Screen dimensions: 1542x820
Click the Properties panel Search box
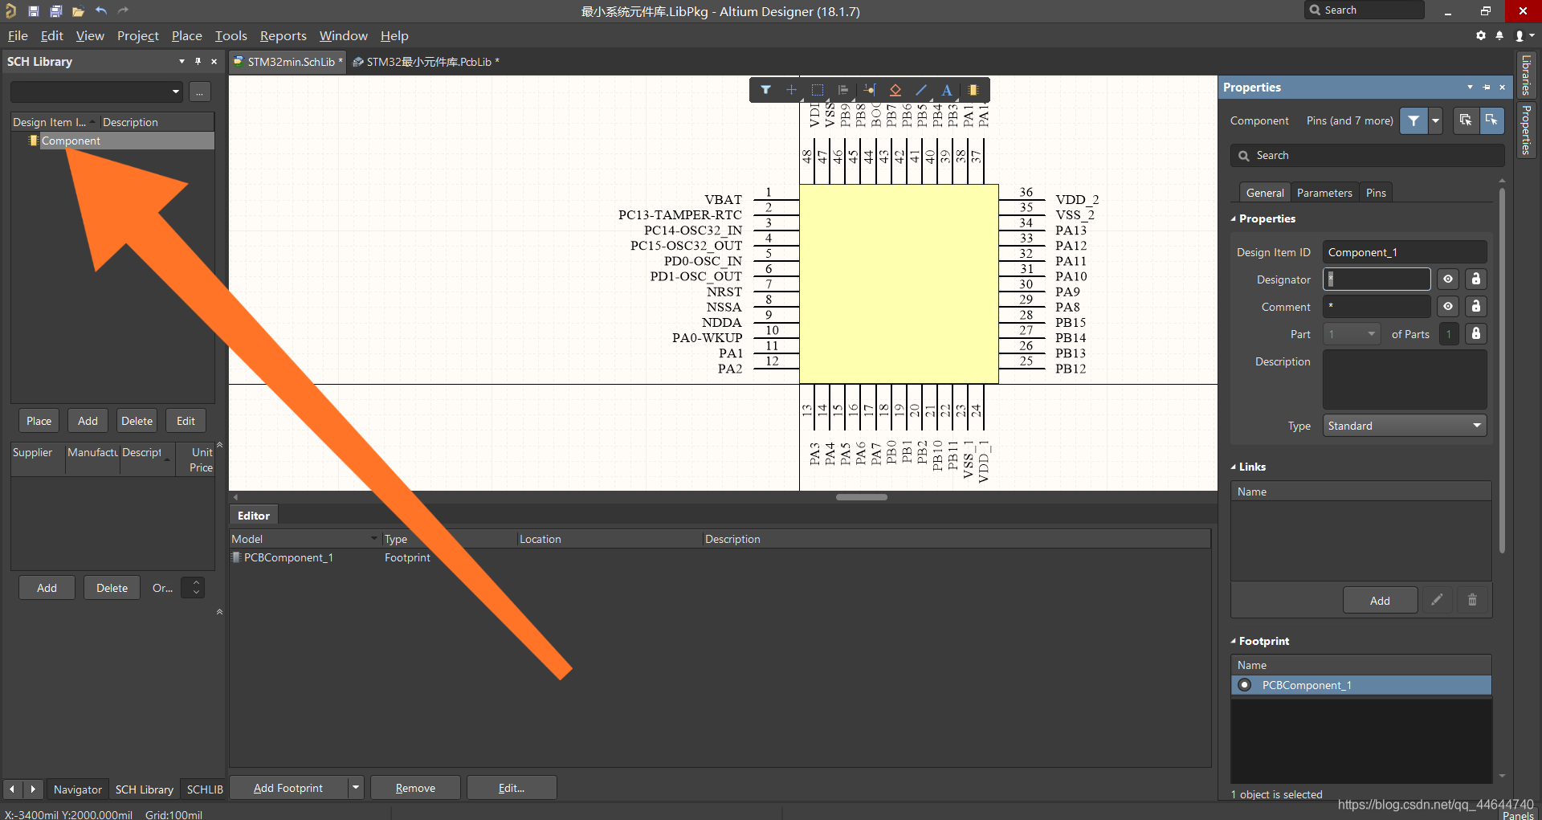coord(1367,156)
